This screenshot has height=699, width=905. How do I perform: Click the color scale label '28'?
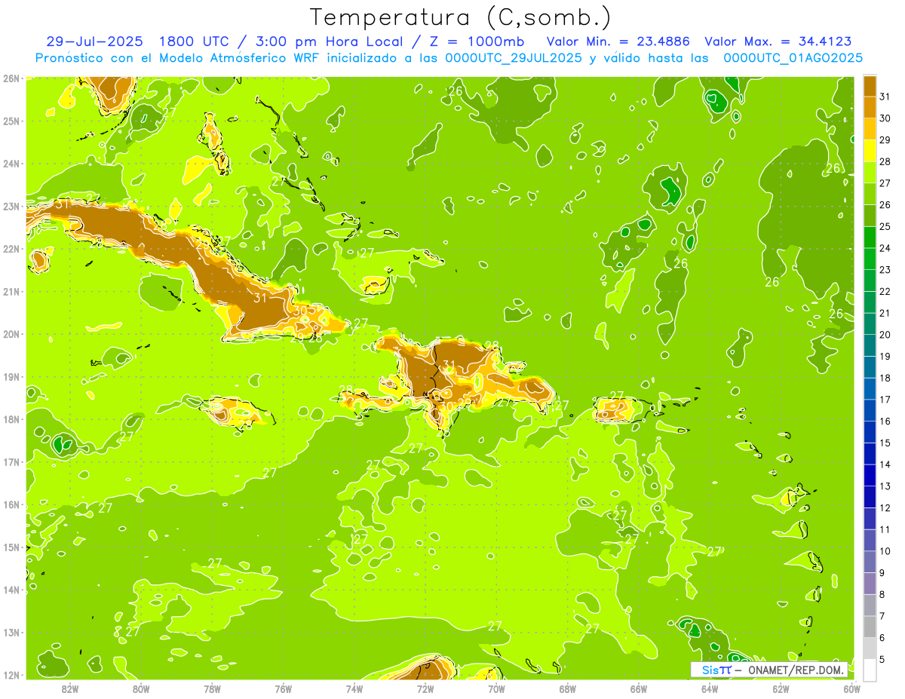tap(885, 161)
